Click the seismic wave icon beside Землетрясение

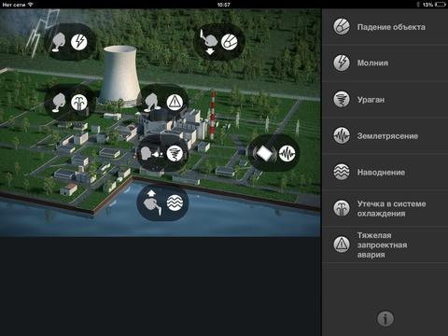tap(342, 135)
